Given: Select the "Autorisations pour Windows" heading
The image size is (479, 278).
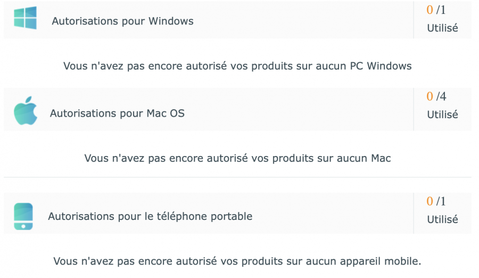Looking at the screenshot, I should [122, 21].
